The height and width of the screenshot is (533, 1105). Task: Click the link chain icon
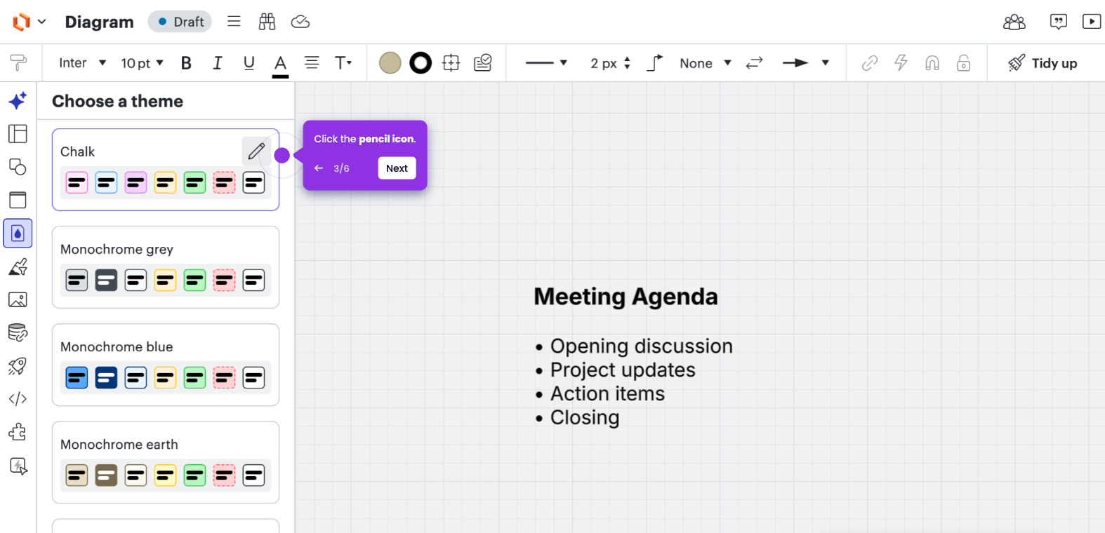coord(870,63)
